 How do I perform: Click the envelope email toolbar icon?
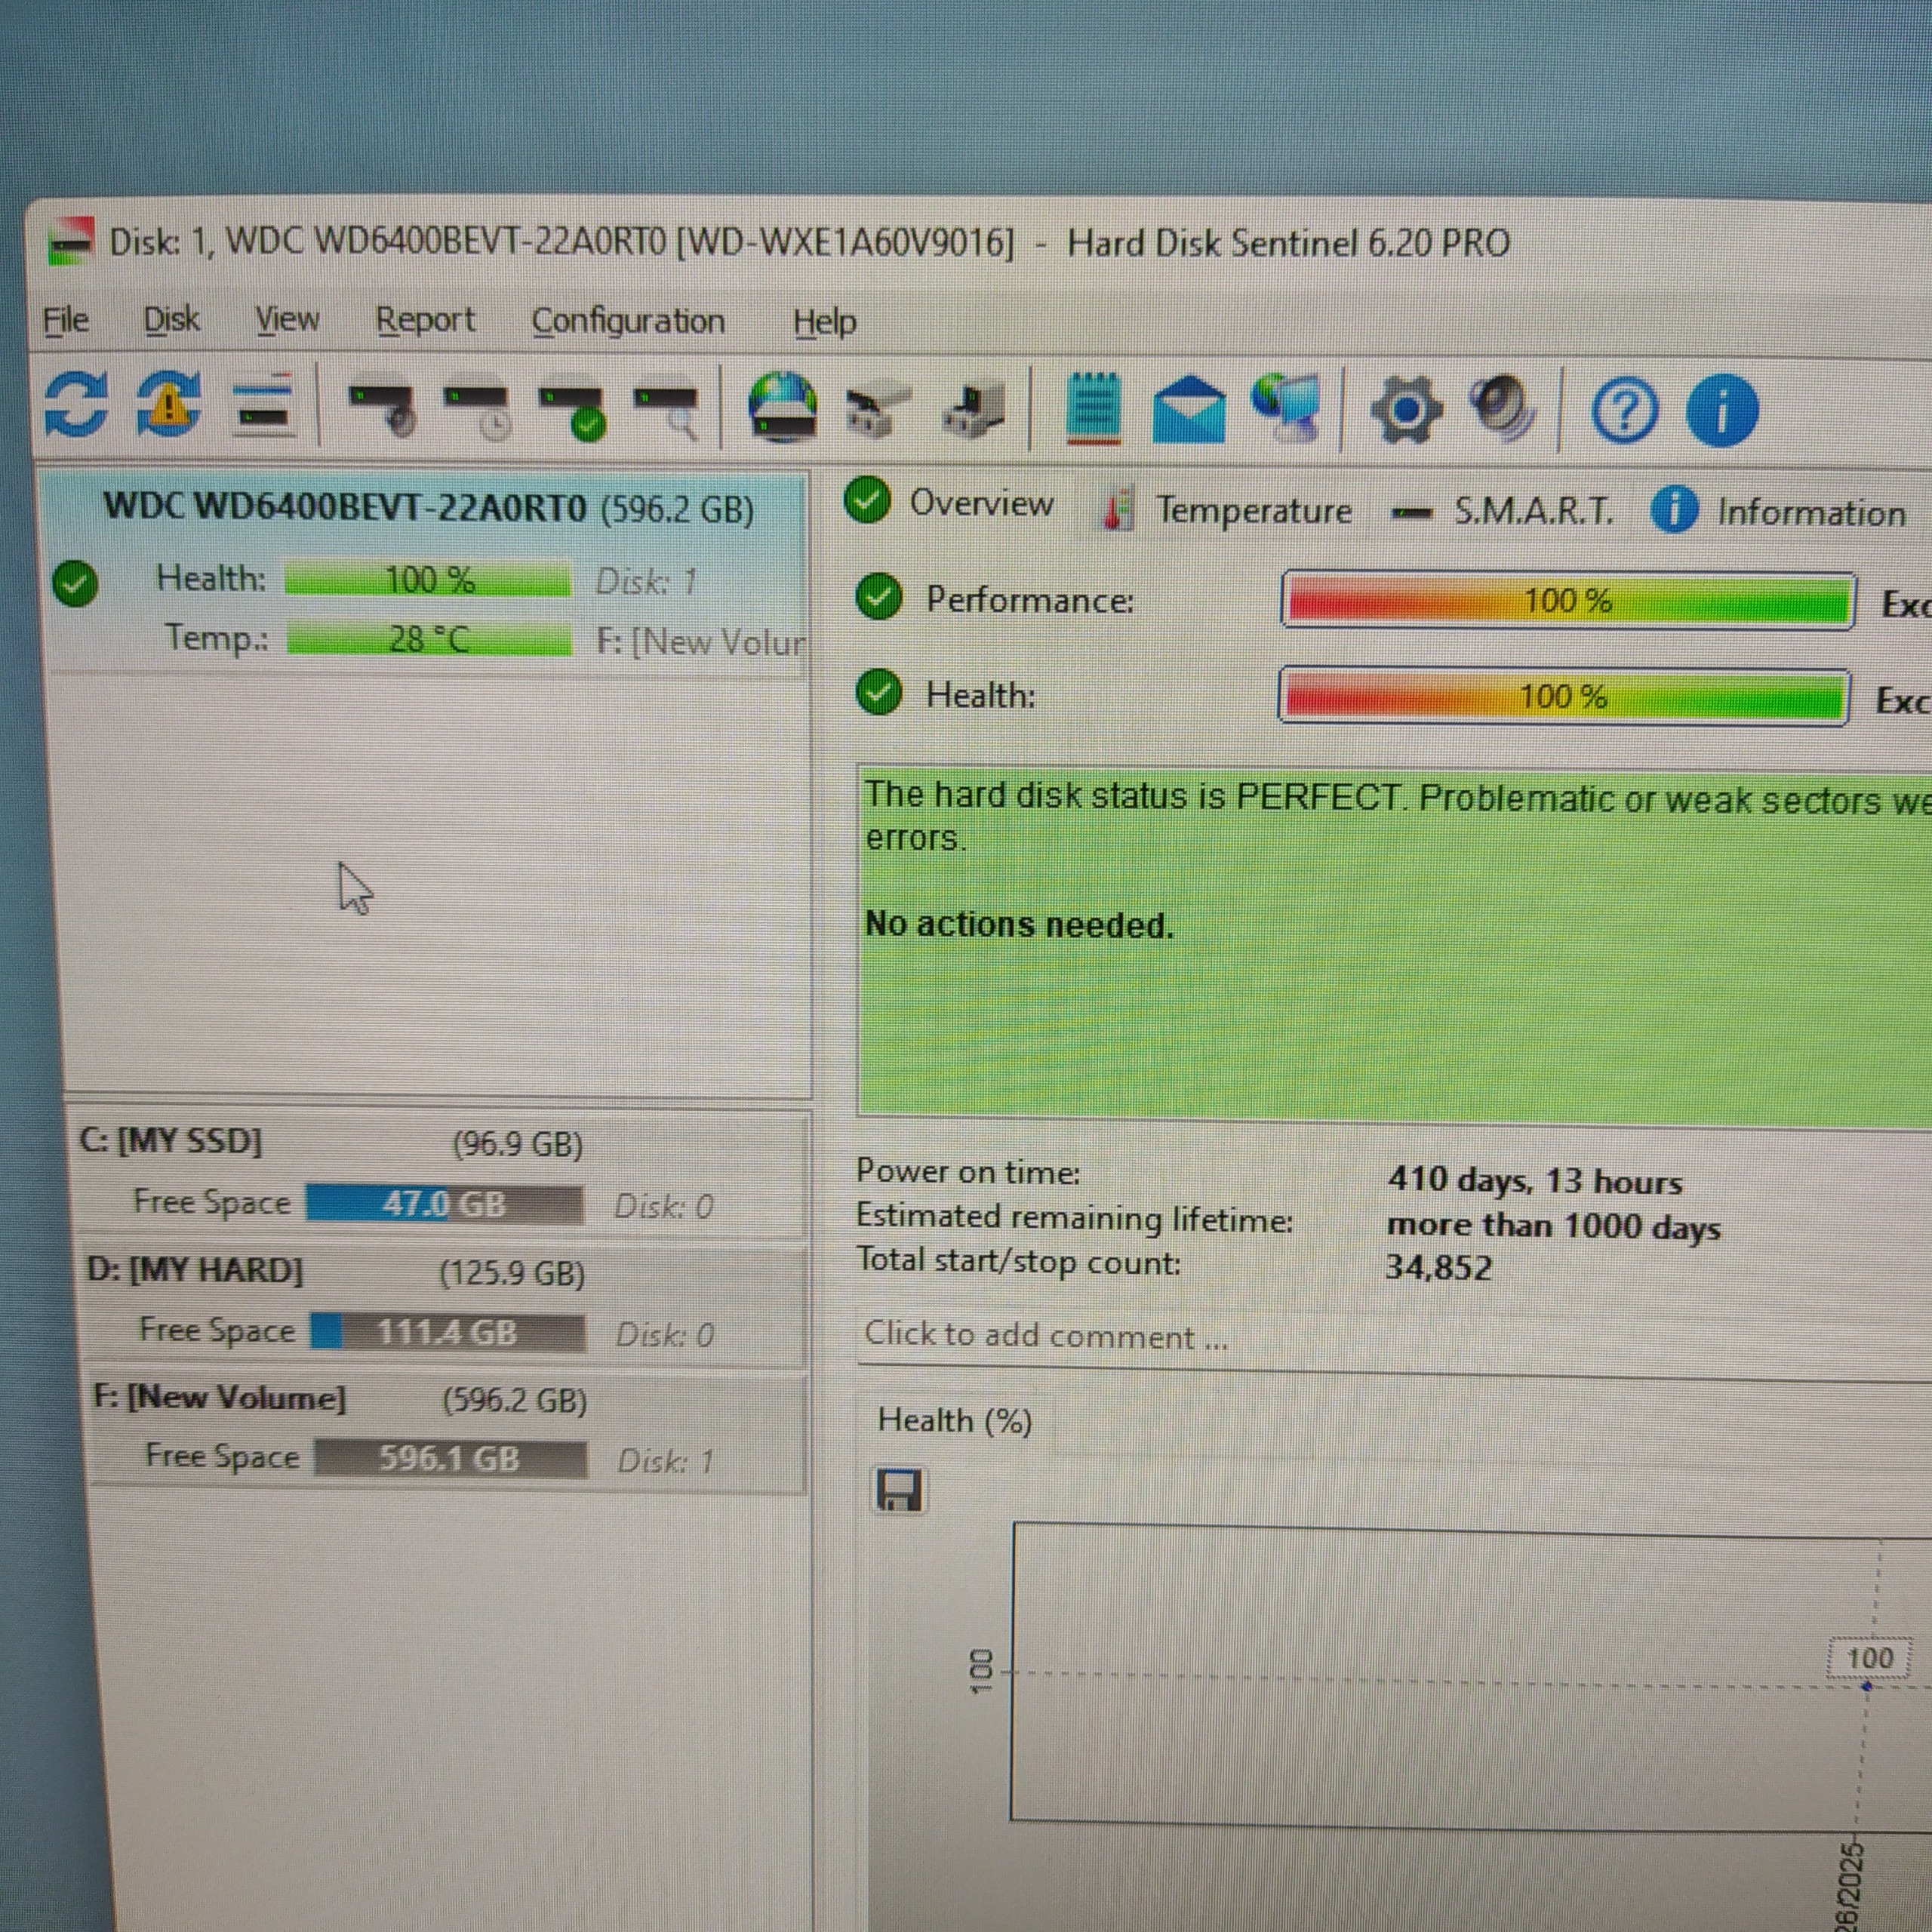1188,410
